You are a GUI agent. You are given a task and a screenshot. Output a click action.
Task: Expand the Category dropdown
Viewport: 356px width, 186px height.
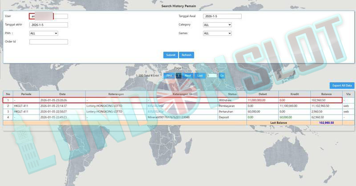tap(217, 25)
